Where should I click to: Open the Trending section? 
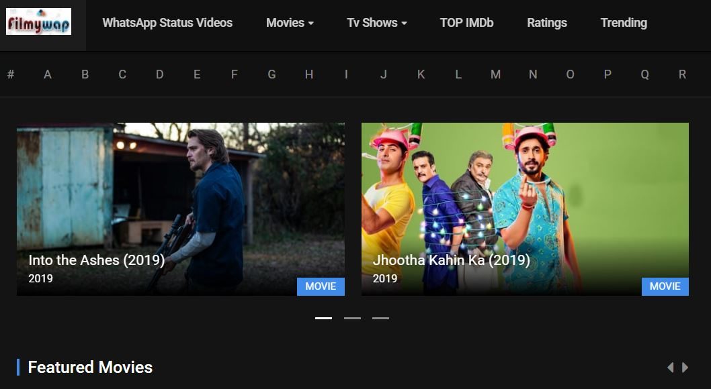[x=624, y=23]
